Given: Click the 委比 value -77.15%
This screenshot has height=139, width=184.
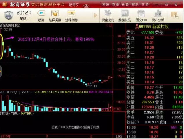Looking at the screenshot, I should point(147,32).
